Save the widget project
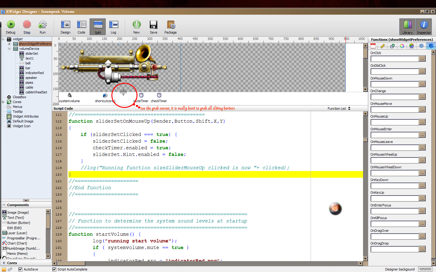 (x=154, y=27)
